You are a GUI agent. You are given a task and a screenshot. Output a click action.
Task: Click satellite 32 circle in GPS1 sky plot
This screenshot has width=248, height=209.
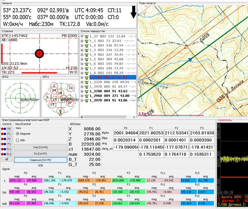click(x=71, y=88)
